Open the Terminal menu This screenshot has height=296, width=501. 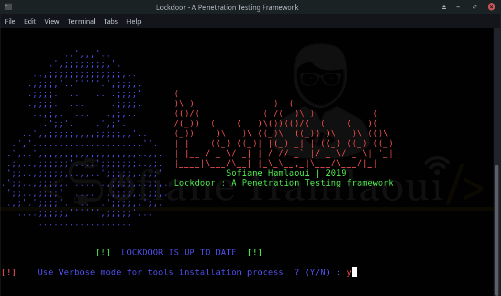coord(81,21)
